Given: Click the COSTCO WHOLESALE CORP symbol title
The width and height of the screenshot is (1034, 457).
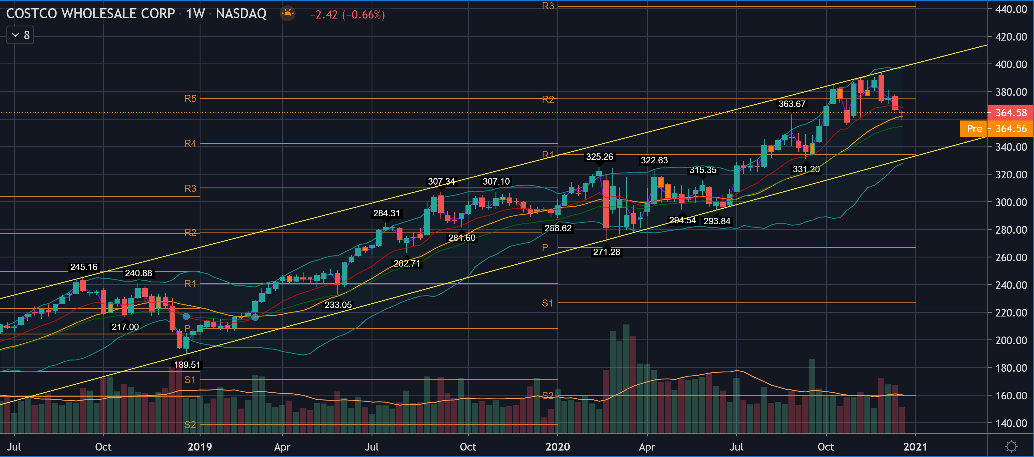Looking at the screenshot, I should click(90, 14).
